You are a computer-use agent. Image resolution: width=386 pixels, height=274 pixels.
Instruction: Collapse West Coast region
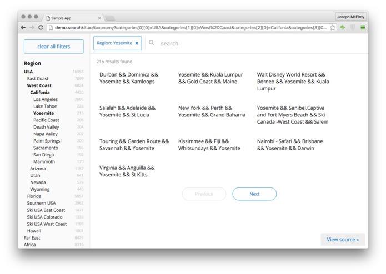point(39,85)
